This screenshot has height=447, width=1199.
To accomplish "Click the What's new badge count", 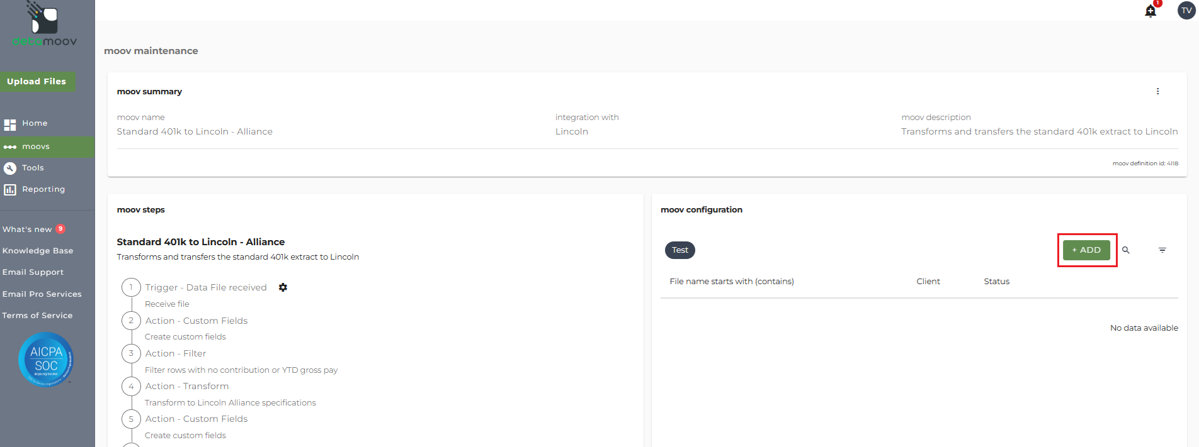I will (60, 229).
